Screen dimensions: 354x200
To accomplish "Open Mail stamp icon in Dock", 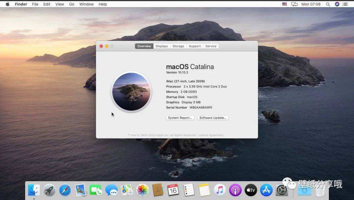I will 81,190.
